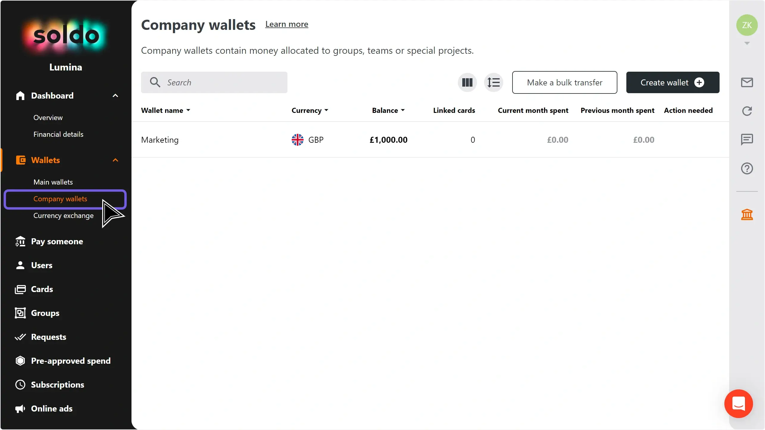765x430 pixels.
Task: Collapse the Wallets section chevron
Action: point(115,160)
